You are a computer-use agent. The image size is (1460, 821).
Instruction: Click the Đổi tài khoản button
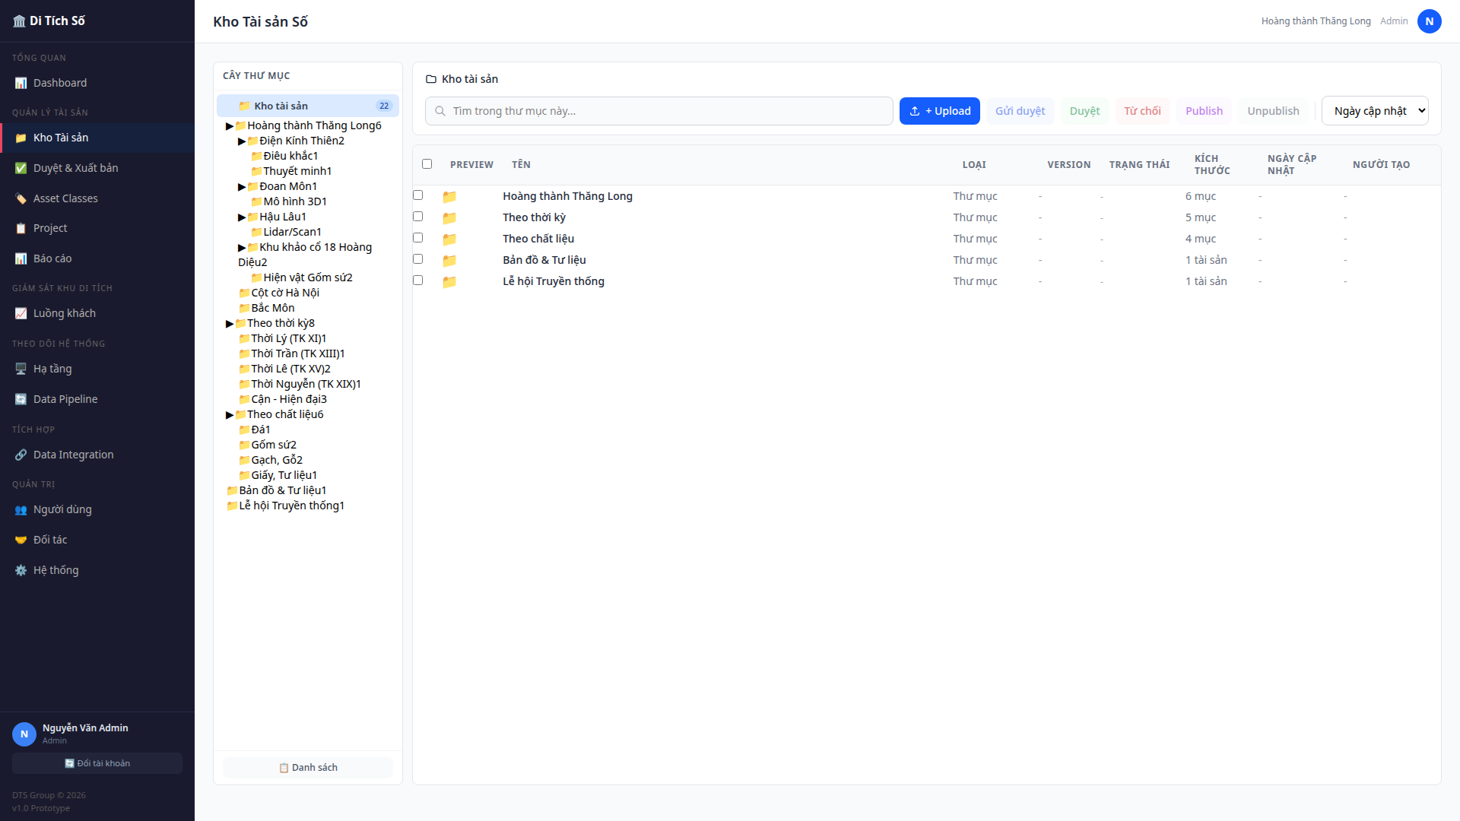click(97, 763)
